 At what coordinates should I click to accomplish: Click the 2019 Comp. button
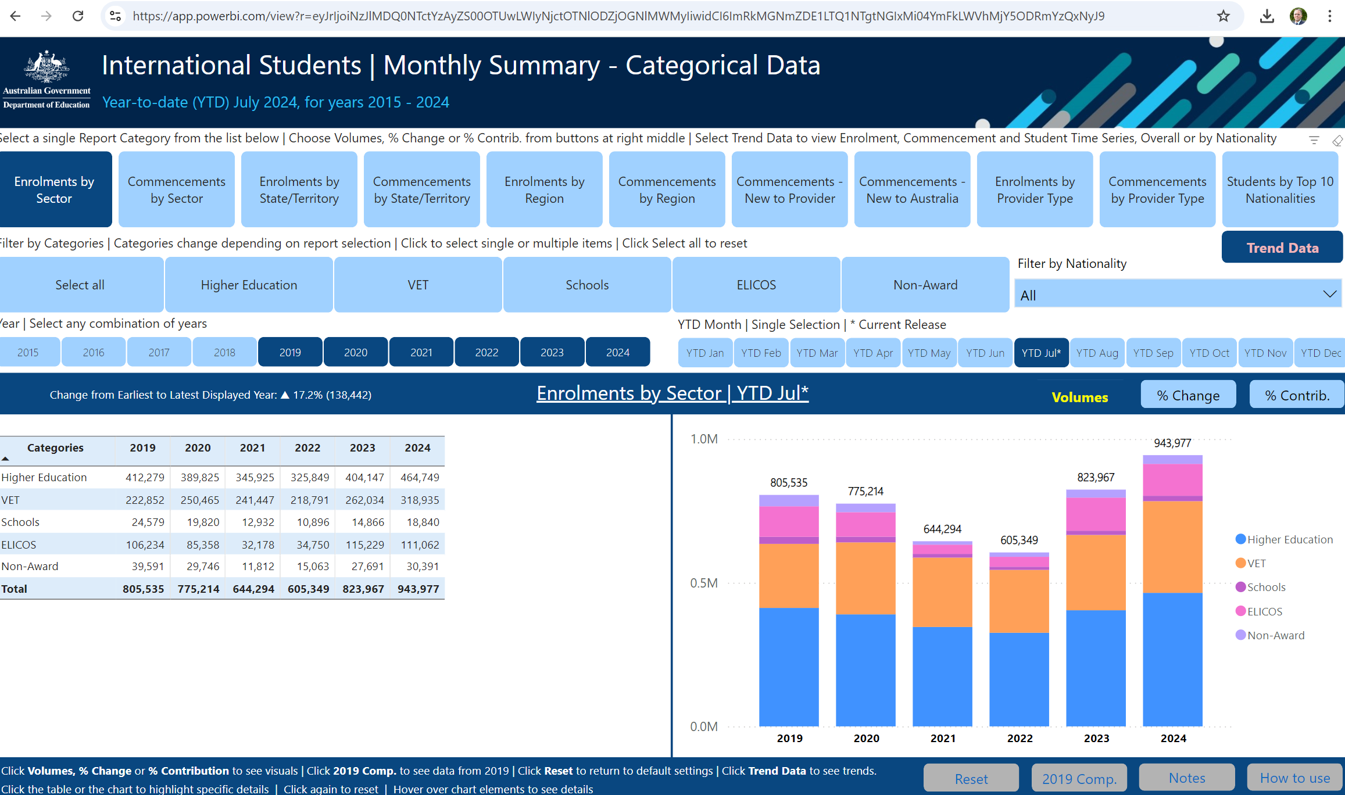(1079, 779)
